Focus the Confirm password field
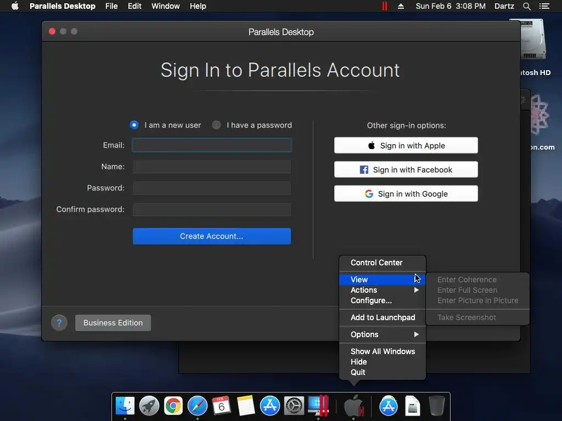Image resolution: width=562 pixels, height=421 pixels. click(x=211, y=209)
